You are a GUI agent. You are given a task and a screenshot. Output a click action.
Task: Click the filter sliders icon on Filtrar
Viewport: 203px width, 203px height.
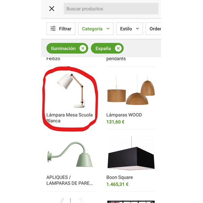click(53, 28)
